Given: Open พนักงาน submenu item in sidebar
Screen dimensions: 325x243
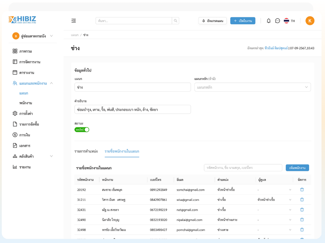Looking at the screenshot, I should 25,103.
